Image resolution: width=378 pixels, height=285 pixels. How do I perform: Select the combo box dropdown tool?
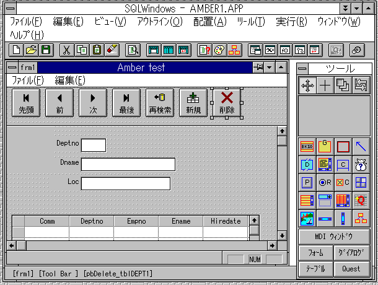pos(325,201)
